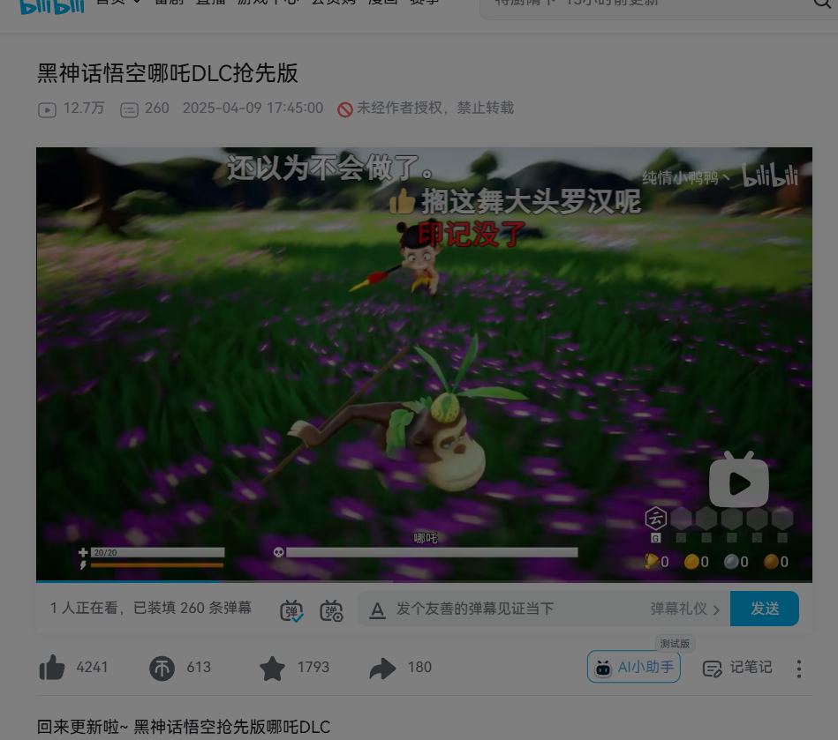The height and width of the screenshot is (740, 838).
Task: Like the video showing 4241 likes
Action: (52, 668)
